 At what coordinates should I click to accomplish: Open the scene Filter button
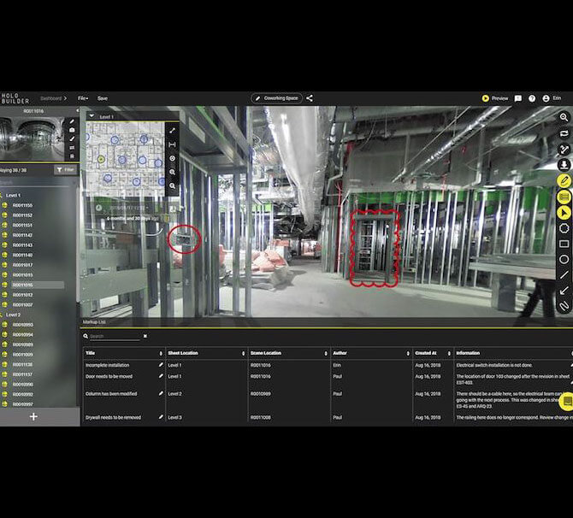pos(65,170)
